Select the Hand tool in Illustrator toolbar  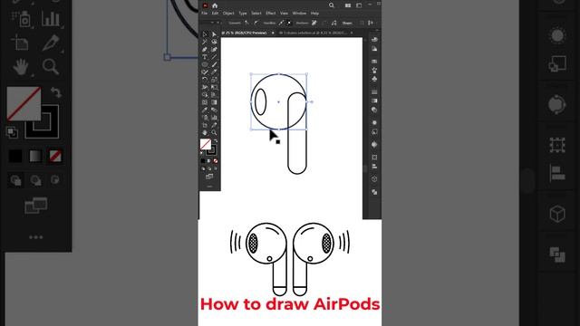tap(205, 132)
